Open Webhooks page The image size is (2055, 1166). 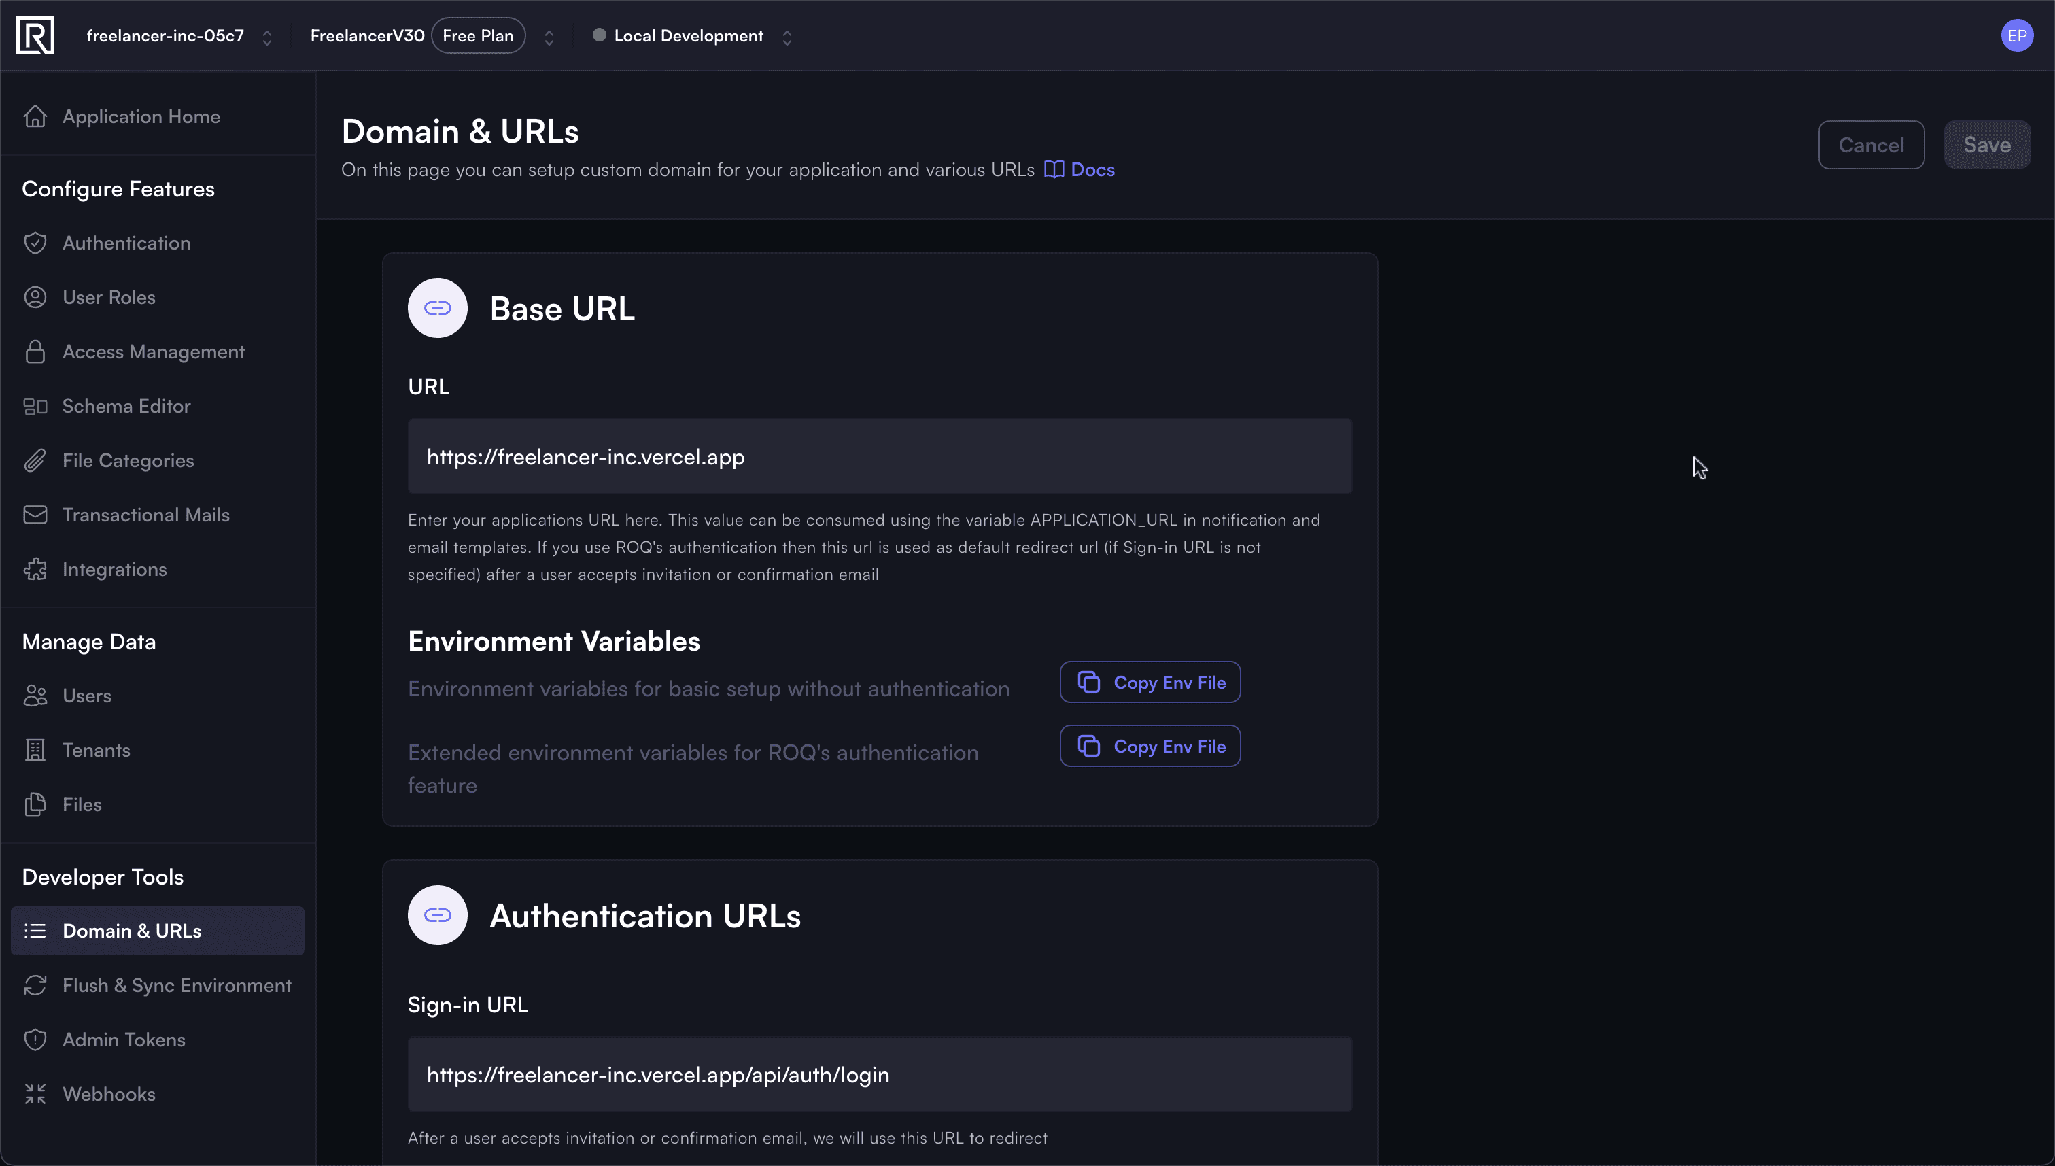click(158, 1094)
